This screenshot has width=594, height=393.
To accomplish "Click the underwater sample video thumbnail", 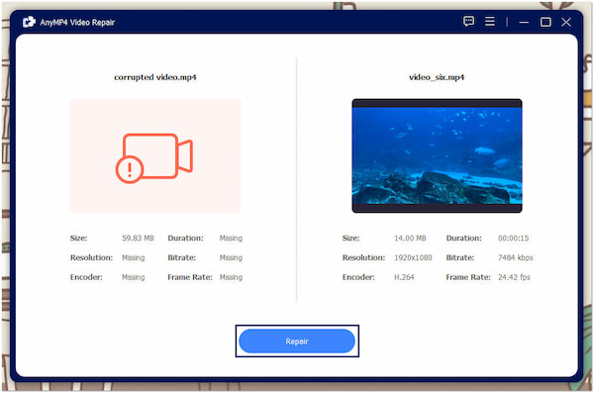I will click(437, 155).
